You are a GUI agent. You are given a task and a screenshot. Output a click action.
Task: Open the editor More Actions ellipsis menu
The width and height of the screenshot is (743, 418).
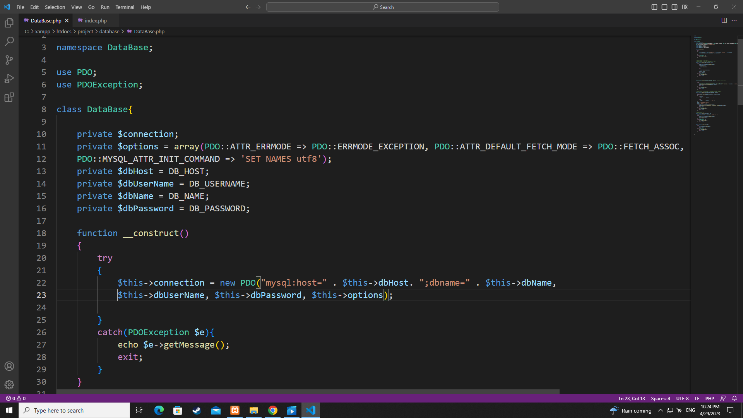734,21
